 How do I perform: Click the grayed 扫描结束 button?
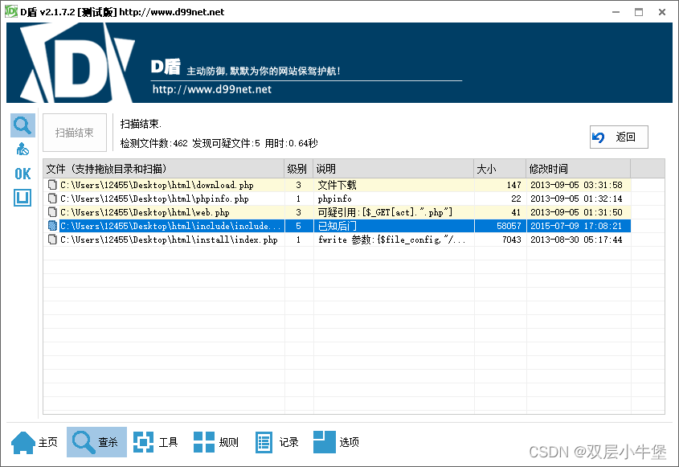coord(74,133)
